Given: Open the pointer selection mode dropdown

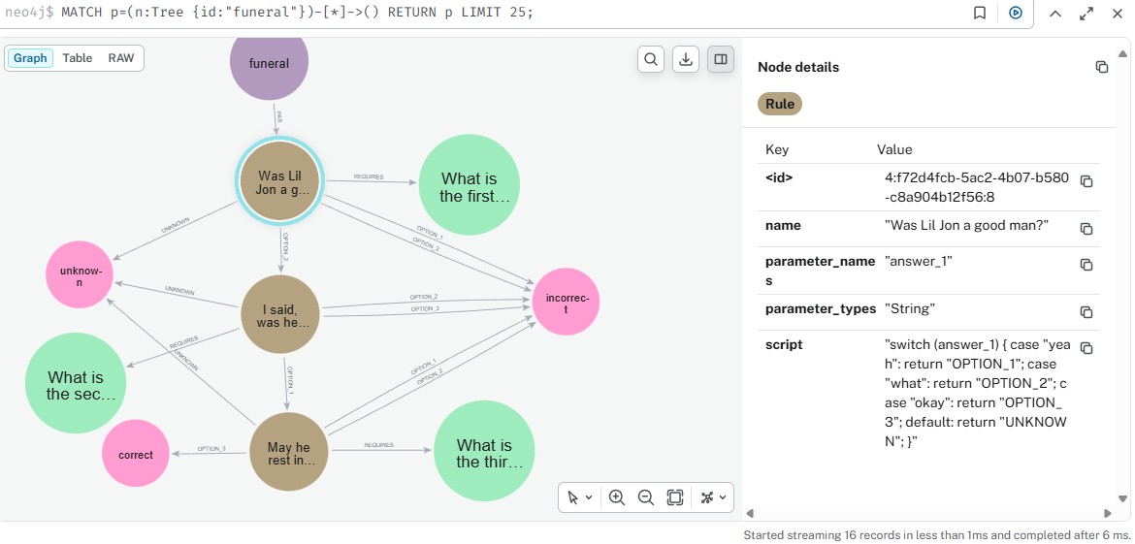Looking at the screenshot, I should pyautogui.click(x=580, y=497).
